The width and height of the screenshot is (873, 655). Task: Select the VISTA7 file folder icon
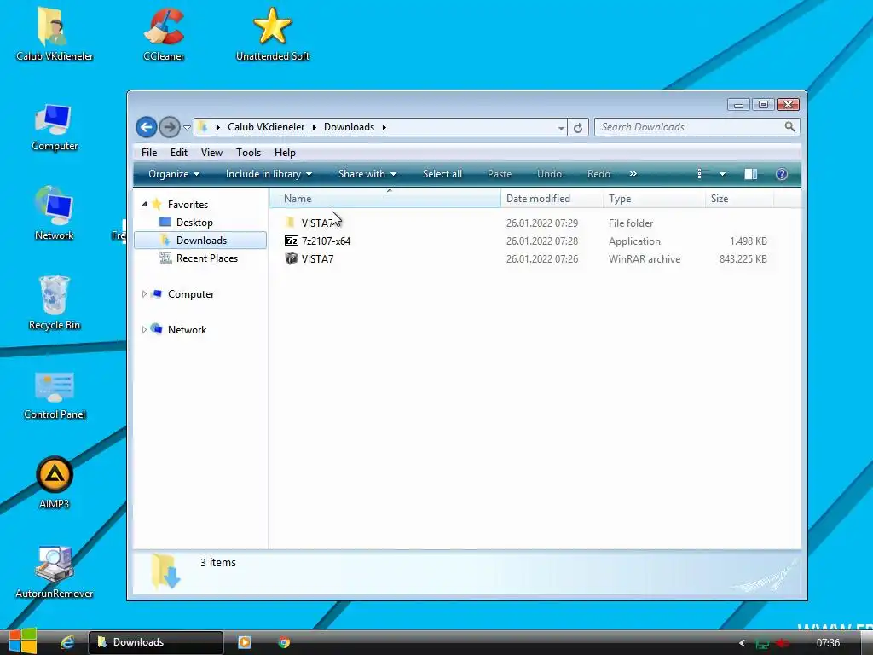tap(291, 223)
